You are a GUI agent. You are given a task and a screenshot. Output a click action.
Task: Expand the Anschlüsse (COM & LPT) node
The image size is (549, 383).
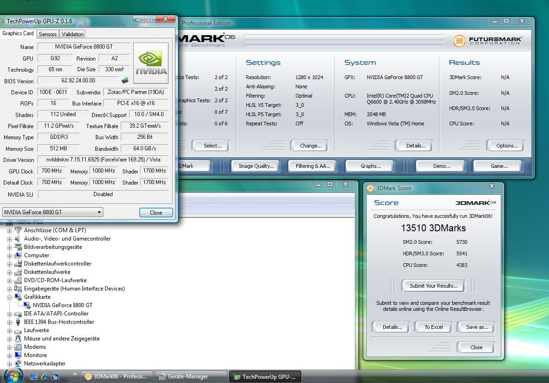click(x=9, y=230)
